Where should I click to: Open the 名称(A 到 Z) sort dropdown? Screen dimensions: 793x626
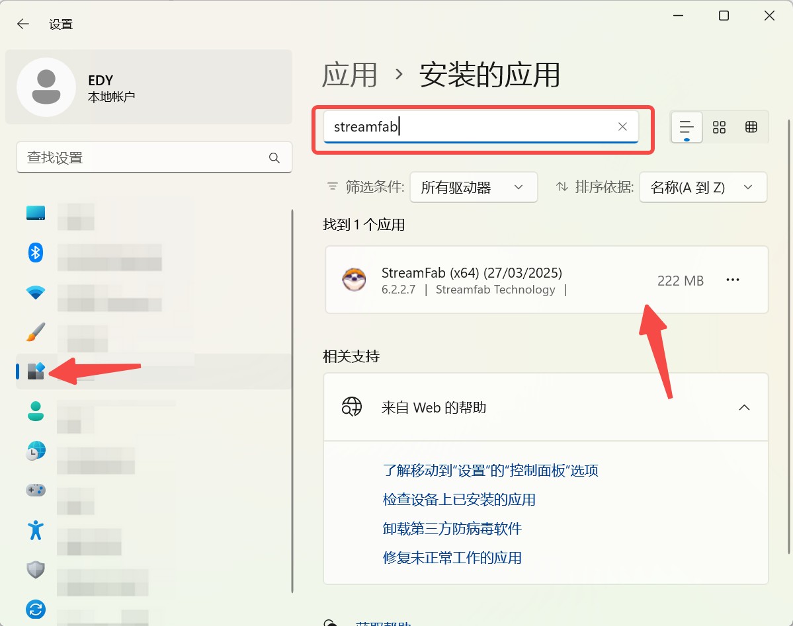(703, 187)
